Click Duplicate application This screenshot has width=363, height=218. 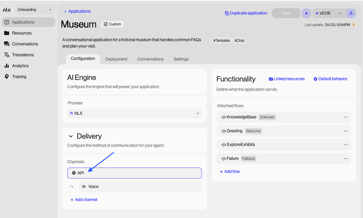click(246, 13)
